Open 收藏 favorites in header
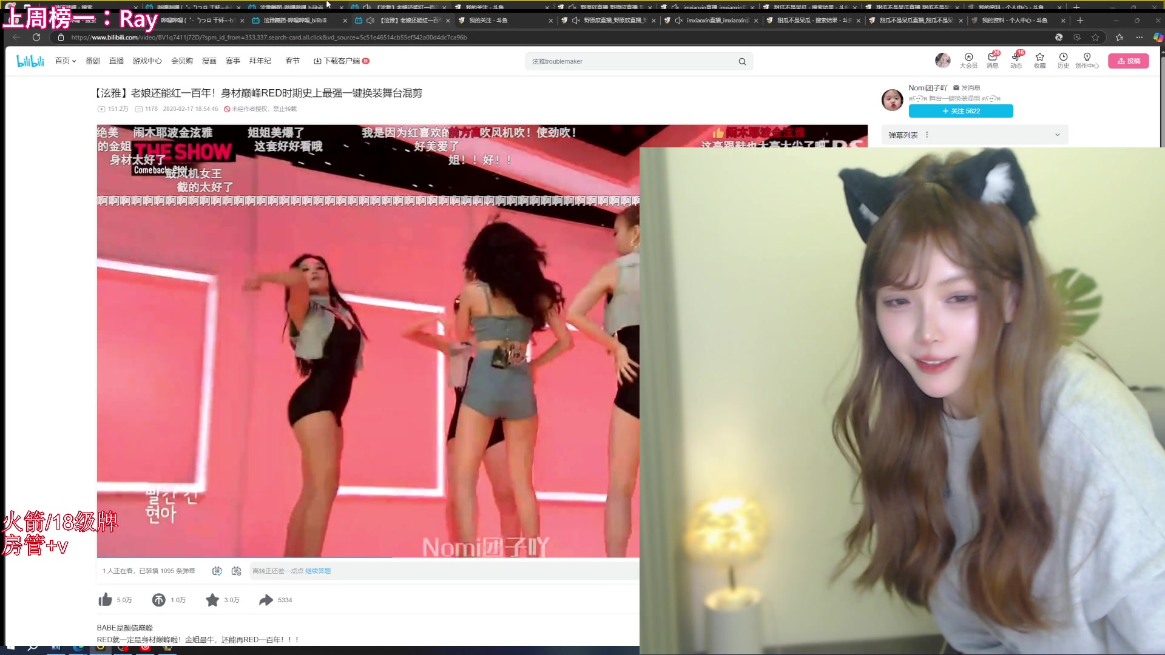The height and width of the screenshot is (655, 1165). [x=1039, y=60]
